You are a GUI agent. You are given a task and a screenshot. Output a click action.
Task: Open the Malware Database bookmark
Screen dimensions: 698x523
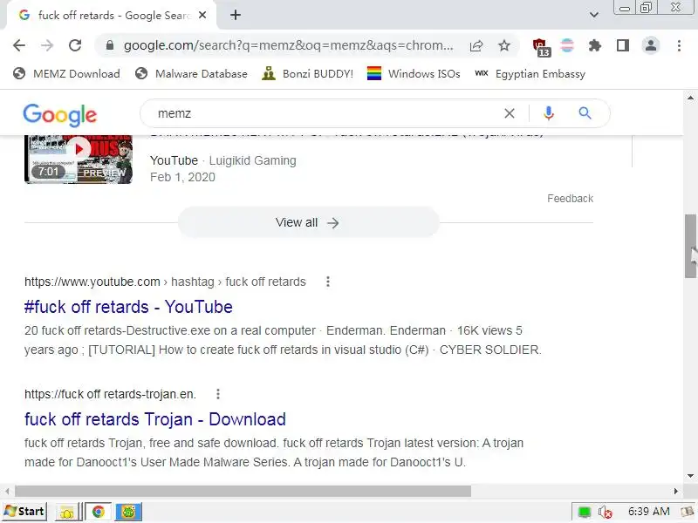coord(191,74)
